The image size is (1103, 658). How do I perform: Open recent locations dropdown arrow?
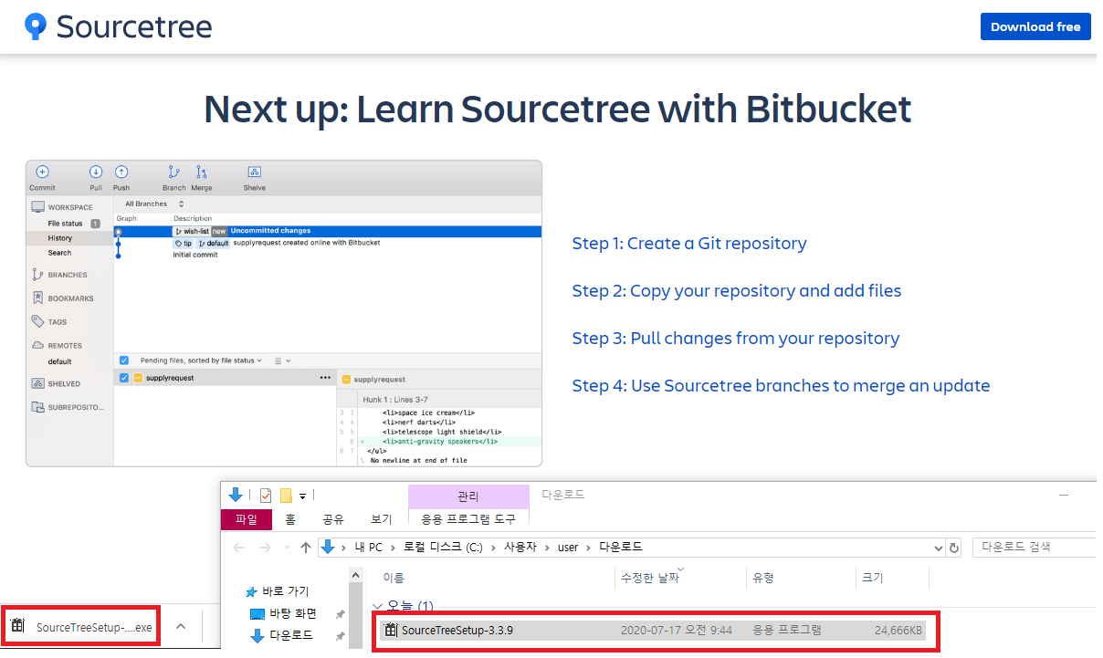tap(287, 548)
